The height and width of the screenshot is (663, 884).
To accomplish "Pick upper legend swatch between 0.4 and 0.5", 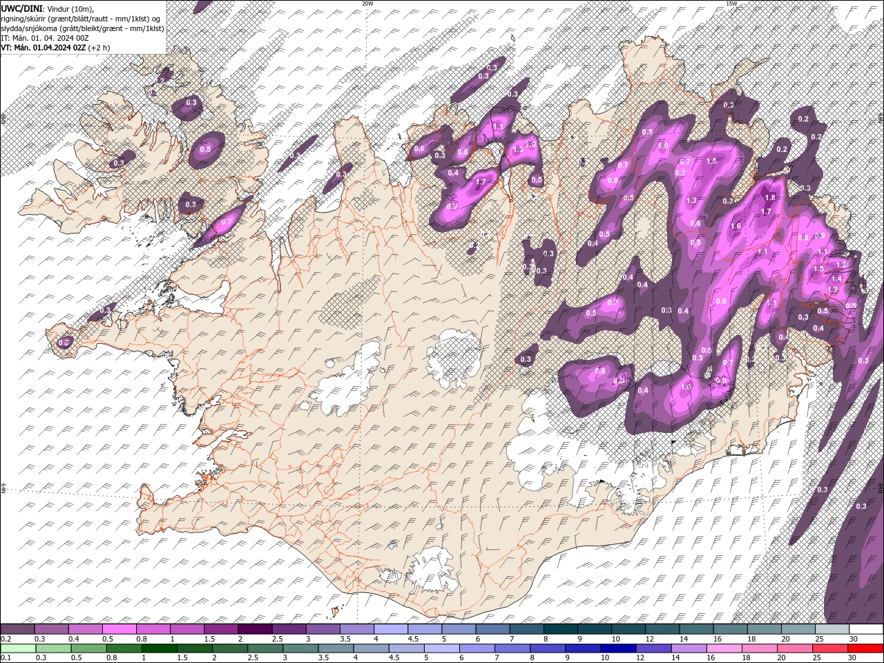I will click(x=86, y=629).
